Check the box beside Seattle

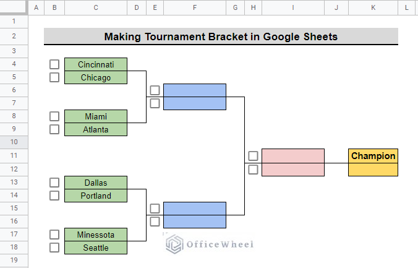[54, 248]
